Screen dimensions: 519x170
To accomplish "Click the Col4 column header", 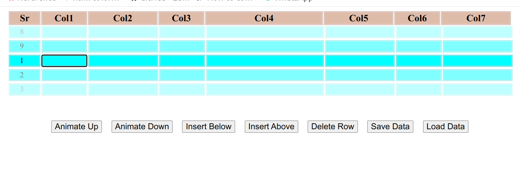I will tap(264, 18).
